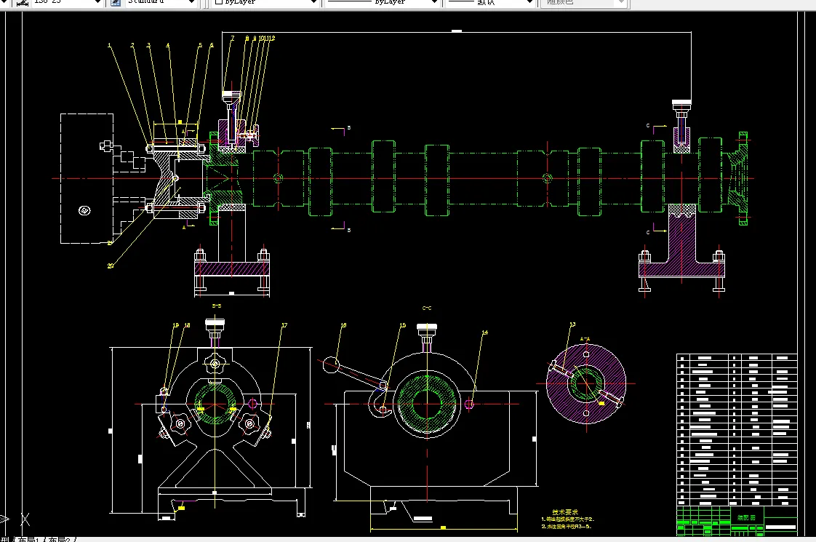816x542 pixels.
Task: Open the 随颜色 plot style dropdown
Action: click(620, 2)
